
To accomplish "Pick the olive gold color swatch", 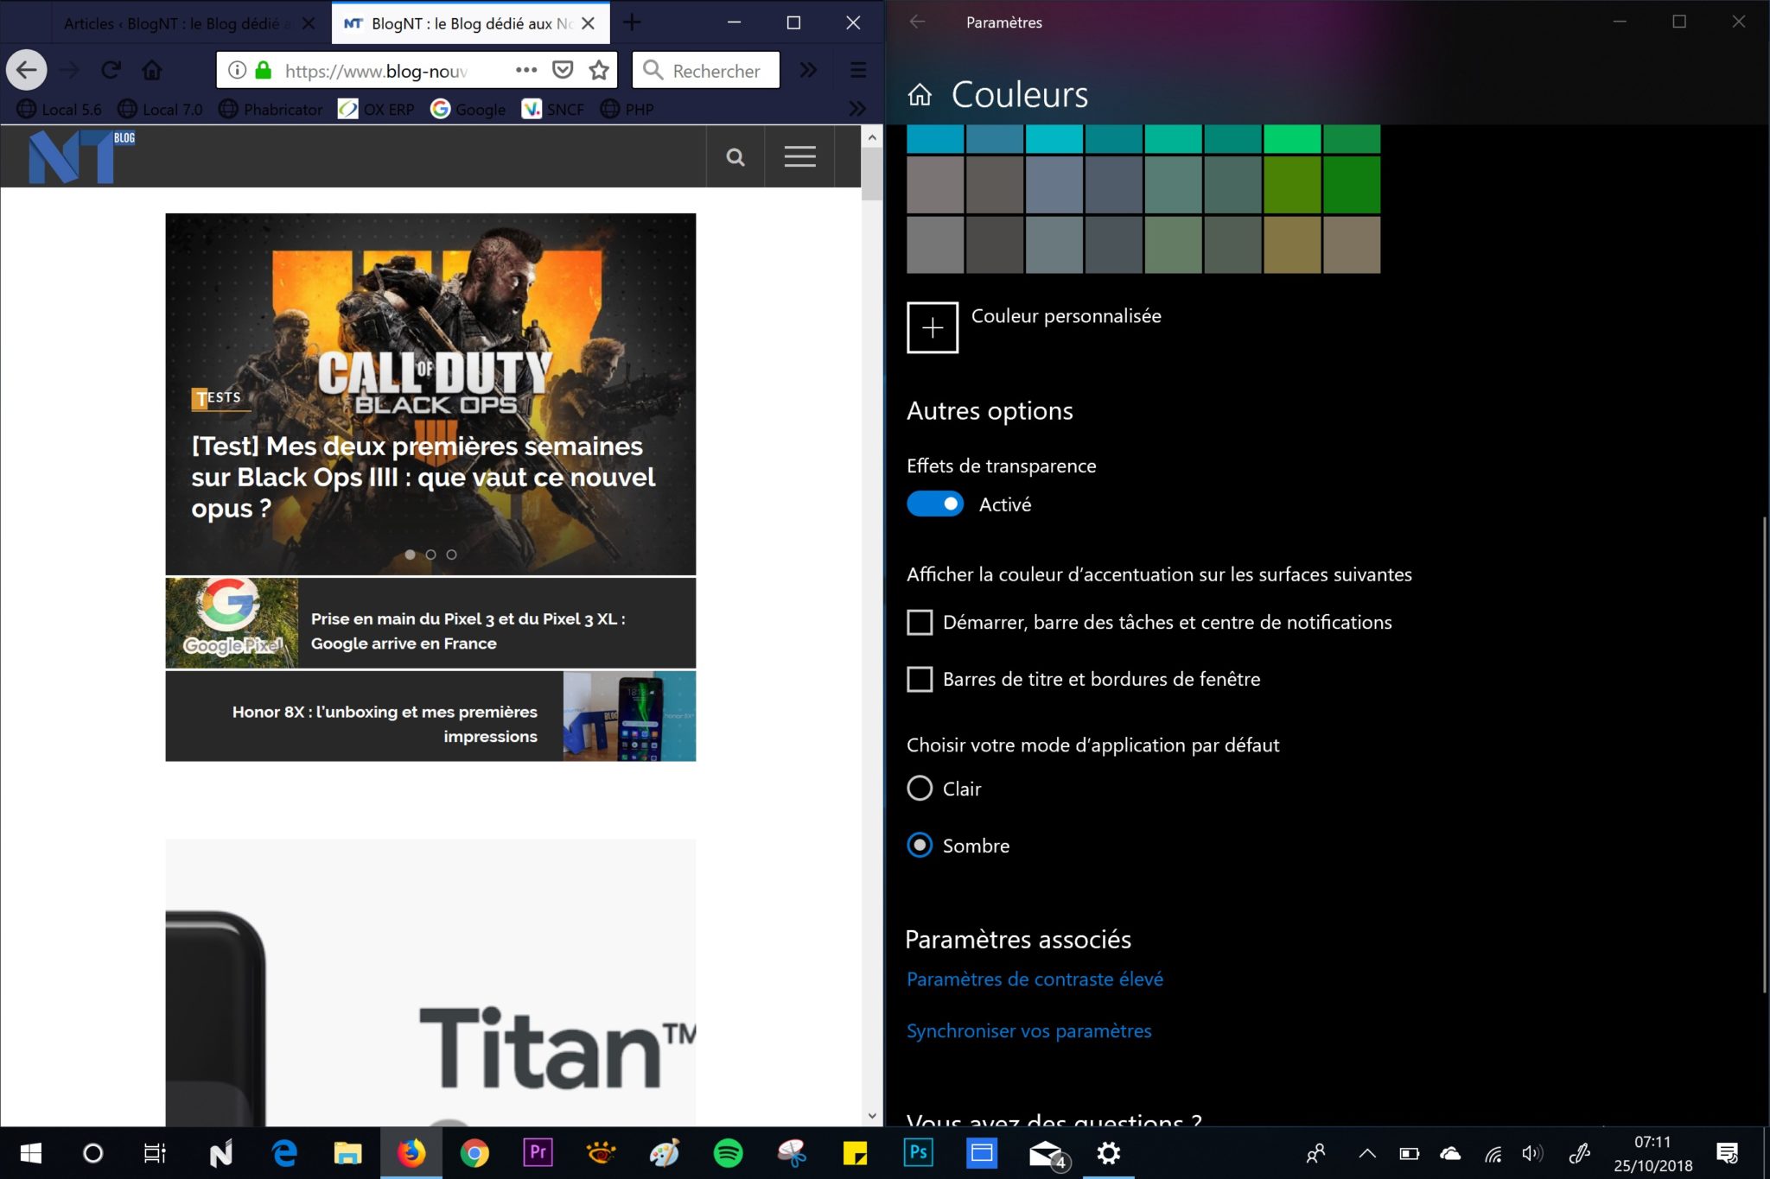I will tap(1292, 244).
